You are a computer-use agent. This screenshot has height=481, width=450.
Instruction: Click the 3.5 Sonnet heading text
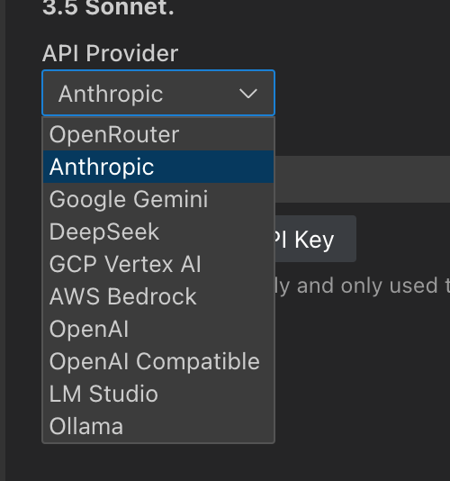tap(109, 7)
